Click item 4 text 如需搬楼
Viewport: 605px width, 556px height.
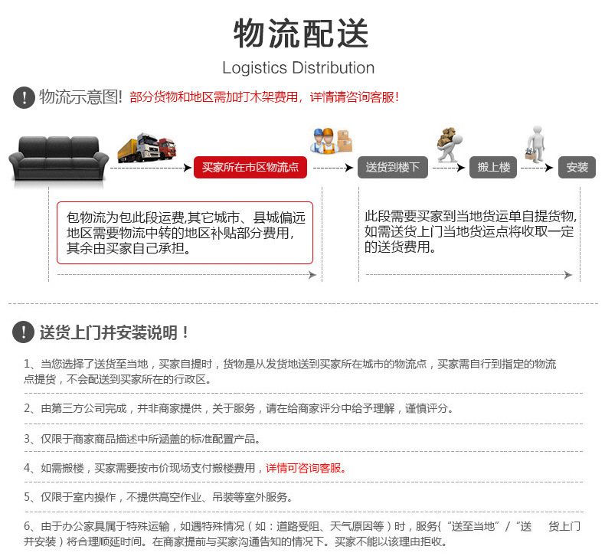pyautogui.click(x=144, y=468)
